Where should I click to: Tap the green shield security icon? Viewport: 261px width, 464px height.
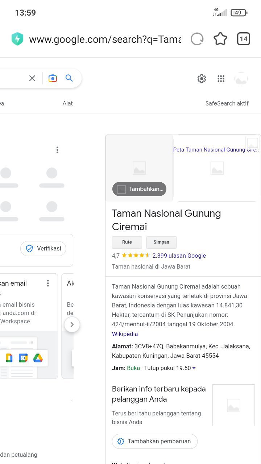[x=17, y=39]
